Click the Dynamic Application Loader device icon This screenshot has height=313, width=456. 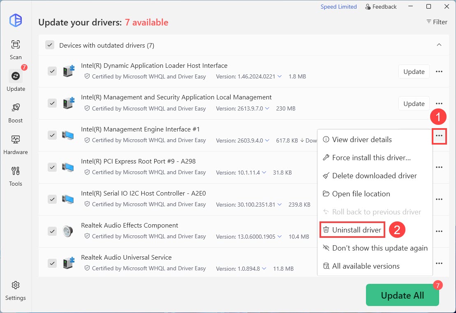click(69, 71)
